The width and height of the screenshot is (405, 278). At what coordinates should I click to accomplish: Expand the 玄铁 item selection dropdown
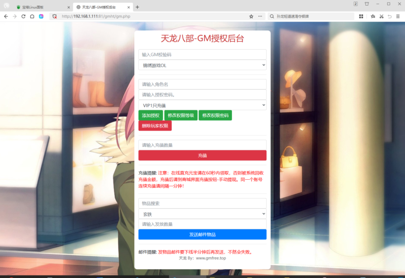[202, 214]
